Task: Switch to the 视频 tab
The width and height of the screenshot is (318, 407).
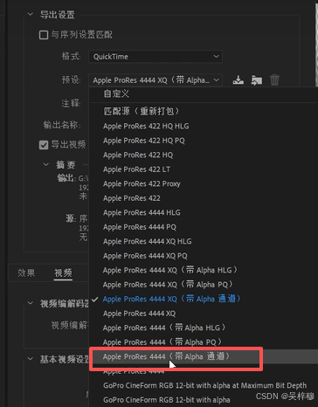Action: coord(63,272)
